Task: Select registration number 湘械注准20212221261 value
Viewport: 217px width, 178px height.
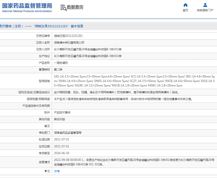Action: (x=68, y=36)
